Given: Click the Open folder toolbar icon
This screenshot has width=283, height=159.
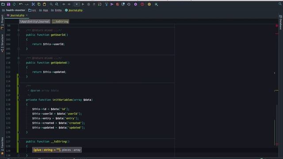Looking at the screenshot, I should (3, 4).
